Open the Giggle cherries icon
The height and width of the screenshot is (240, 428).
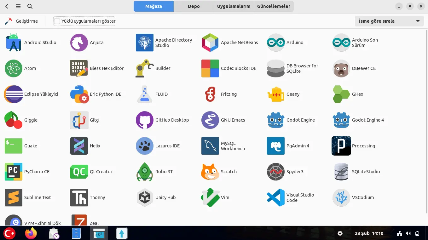pyautogui.click(x=14, y=120)
